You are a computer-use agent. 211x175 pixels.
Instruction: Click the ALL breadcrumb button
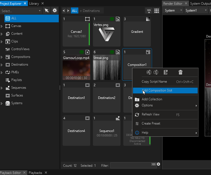[74, 11]
